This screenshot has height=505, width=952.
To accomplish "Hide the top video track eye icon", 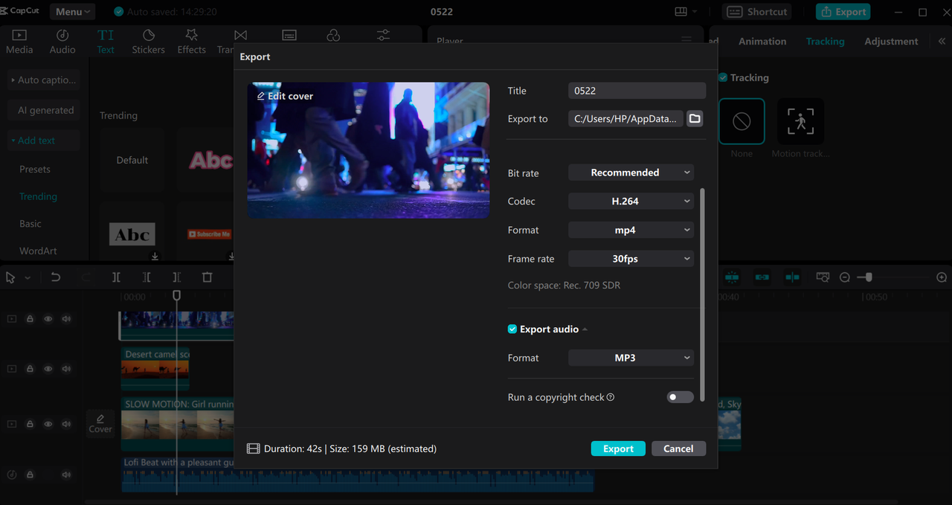I will point(48,319).
